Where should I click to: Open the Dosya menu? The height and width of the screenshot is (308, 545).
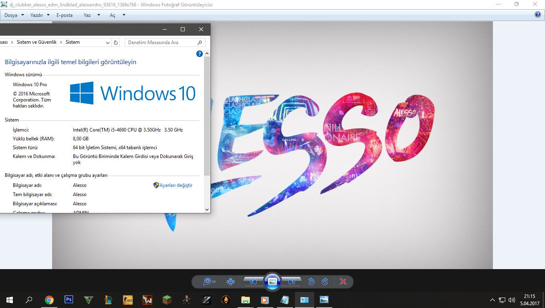click(x=14, y=15)
